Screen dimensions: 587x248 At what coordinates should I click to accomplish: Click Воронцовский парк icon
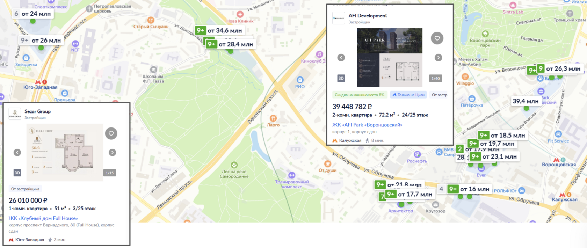485,34
